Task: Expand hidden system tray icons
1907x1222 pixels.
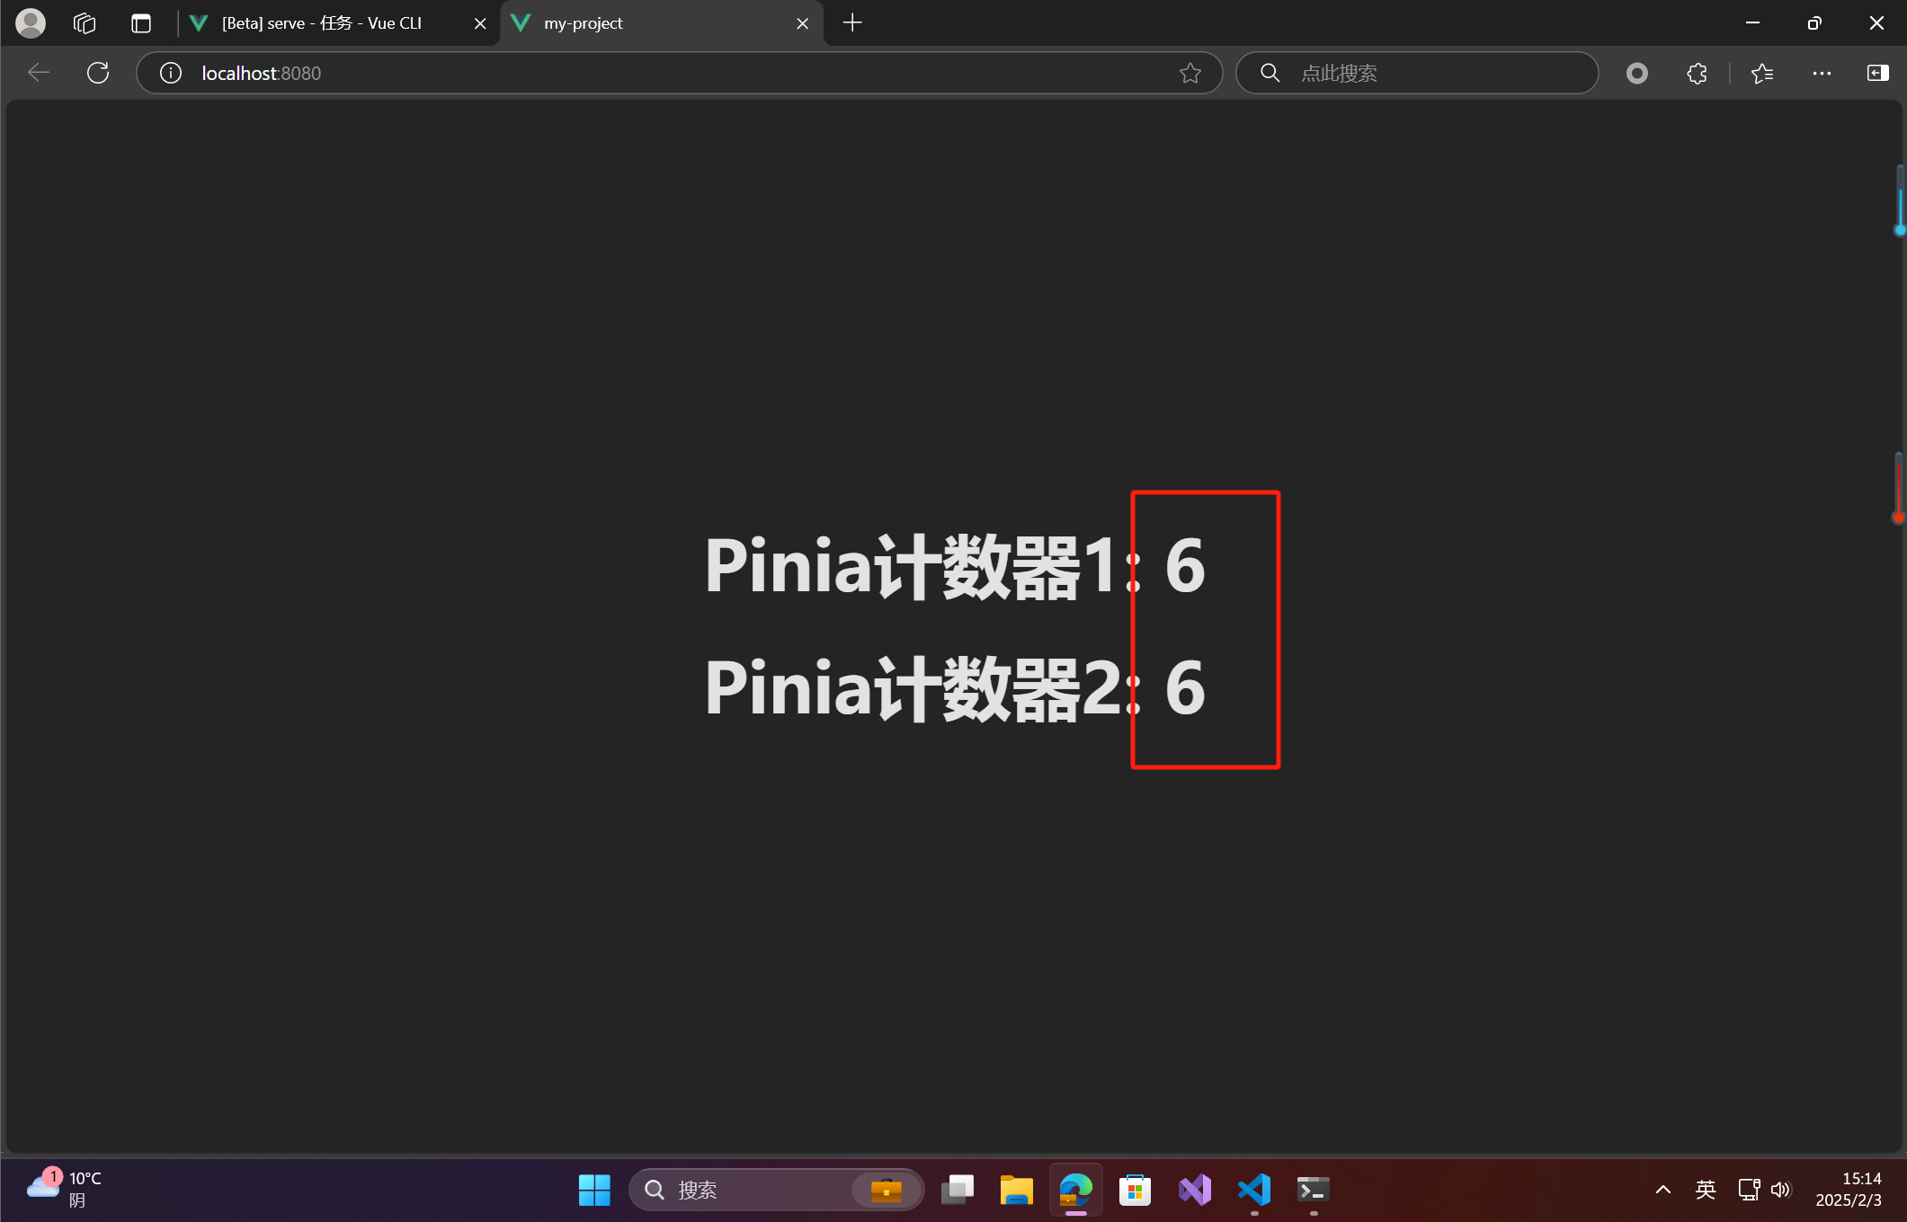Action: coord(1662,1190)
